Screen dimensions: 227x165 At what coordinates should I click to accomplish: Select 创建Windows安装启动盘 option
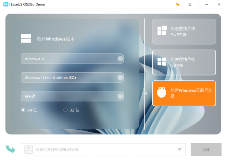point(184,93)
